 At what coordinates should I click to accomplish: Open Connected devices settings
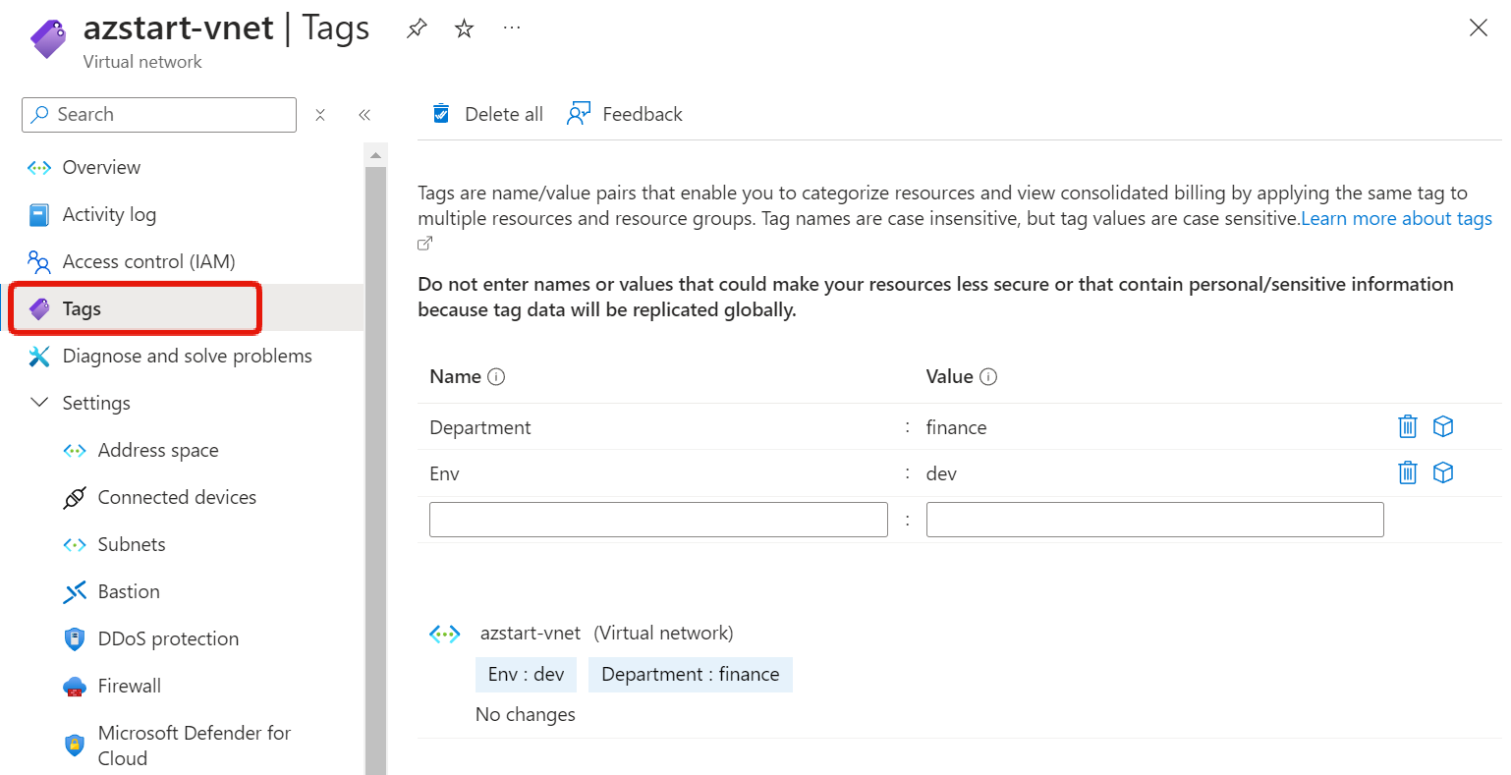coord(177,497)
